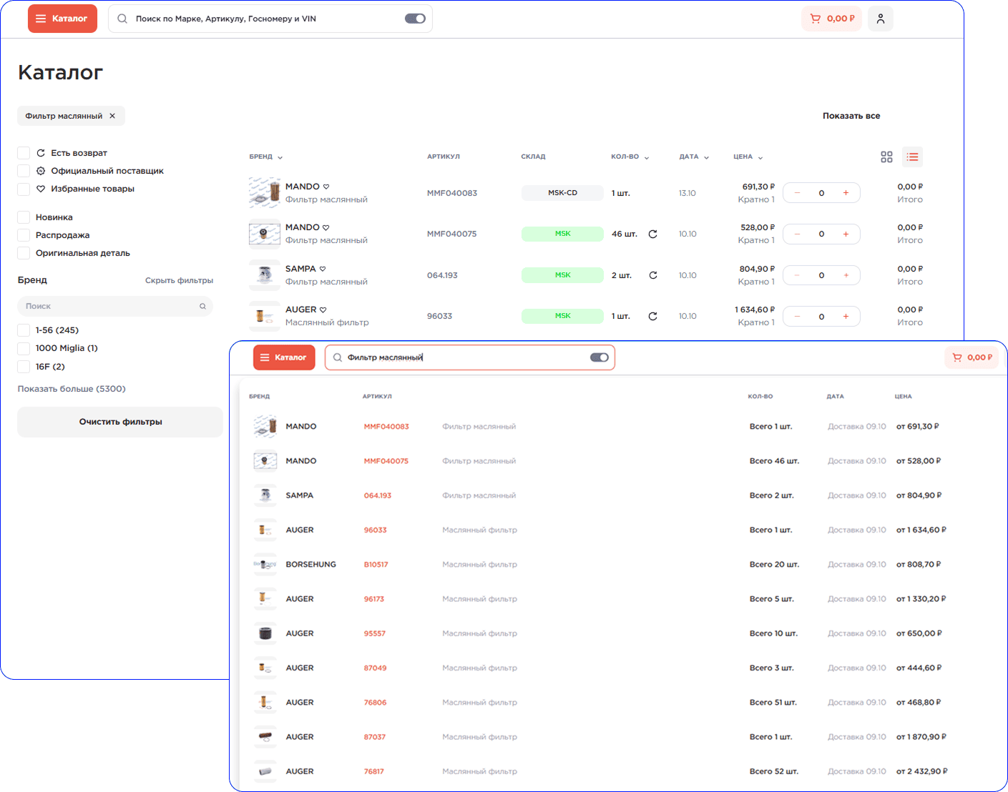Screen dimensions: 1008x792
Task: Switch to grid view layout
Action: click(886, 157)
